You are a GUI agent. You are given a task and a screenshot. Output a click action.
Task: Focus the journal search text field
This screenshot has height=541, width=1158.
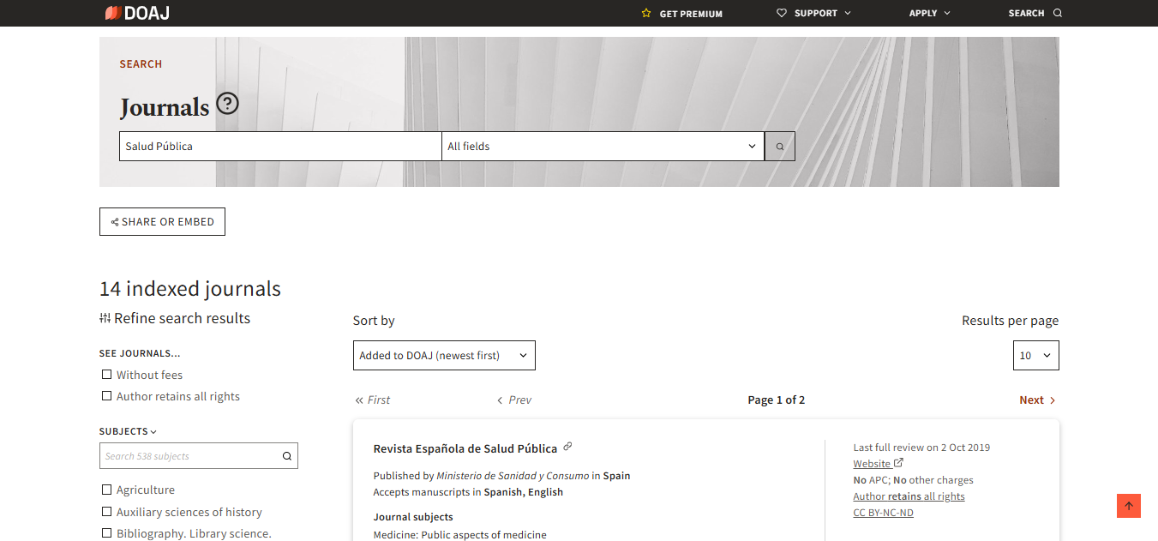pos(280,147)
